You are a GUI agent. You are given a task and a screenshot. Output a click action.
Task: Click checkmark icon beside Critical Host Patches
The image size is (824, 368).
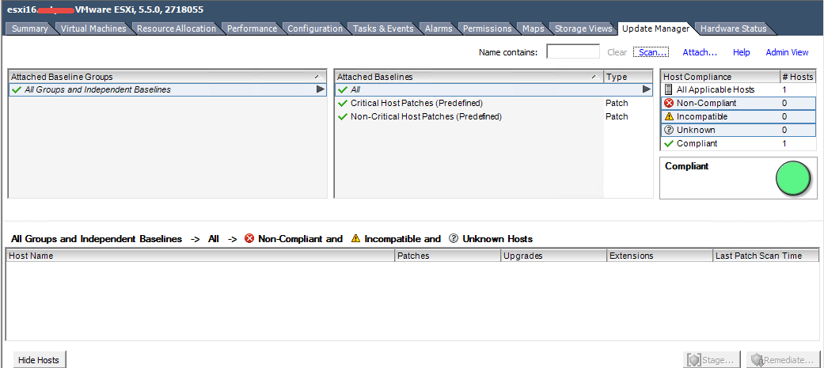click(x=344, y=103)
